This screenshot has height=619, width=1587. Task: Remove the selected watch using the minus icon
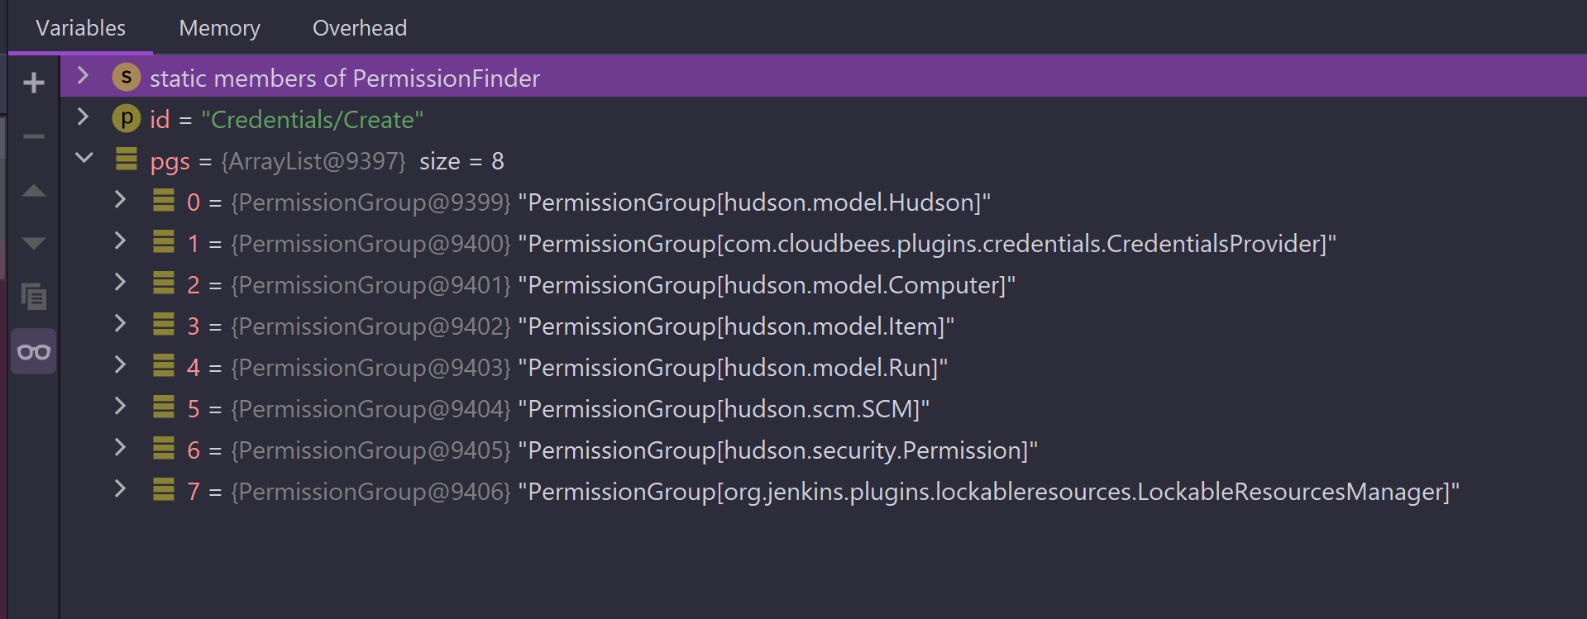[x=33, y=136]
